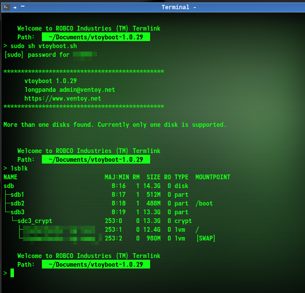
Task: Click the "sudo sh vtoyboot.sh" command text
Action: point(44,46)
